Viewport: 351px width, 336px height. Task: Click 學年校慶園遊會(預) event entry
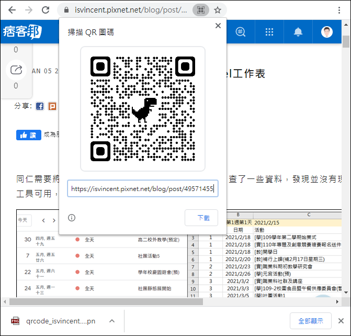(158, 272)
